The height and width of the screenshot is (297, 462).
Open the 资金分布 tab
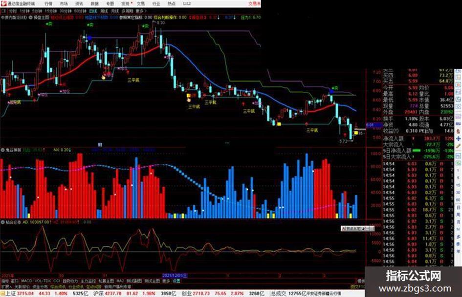click(x=40, y=286)
